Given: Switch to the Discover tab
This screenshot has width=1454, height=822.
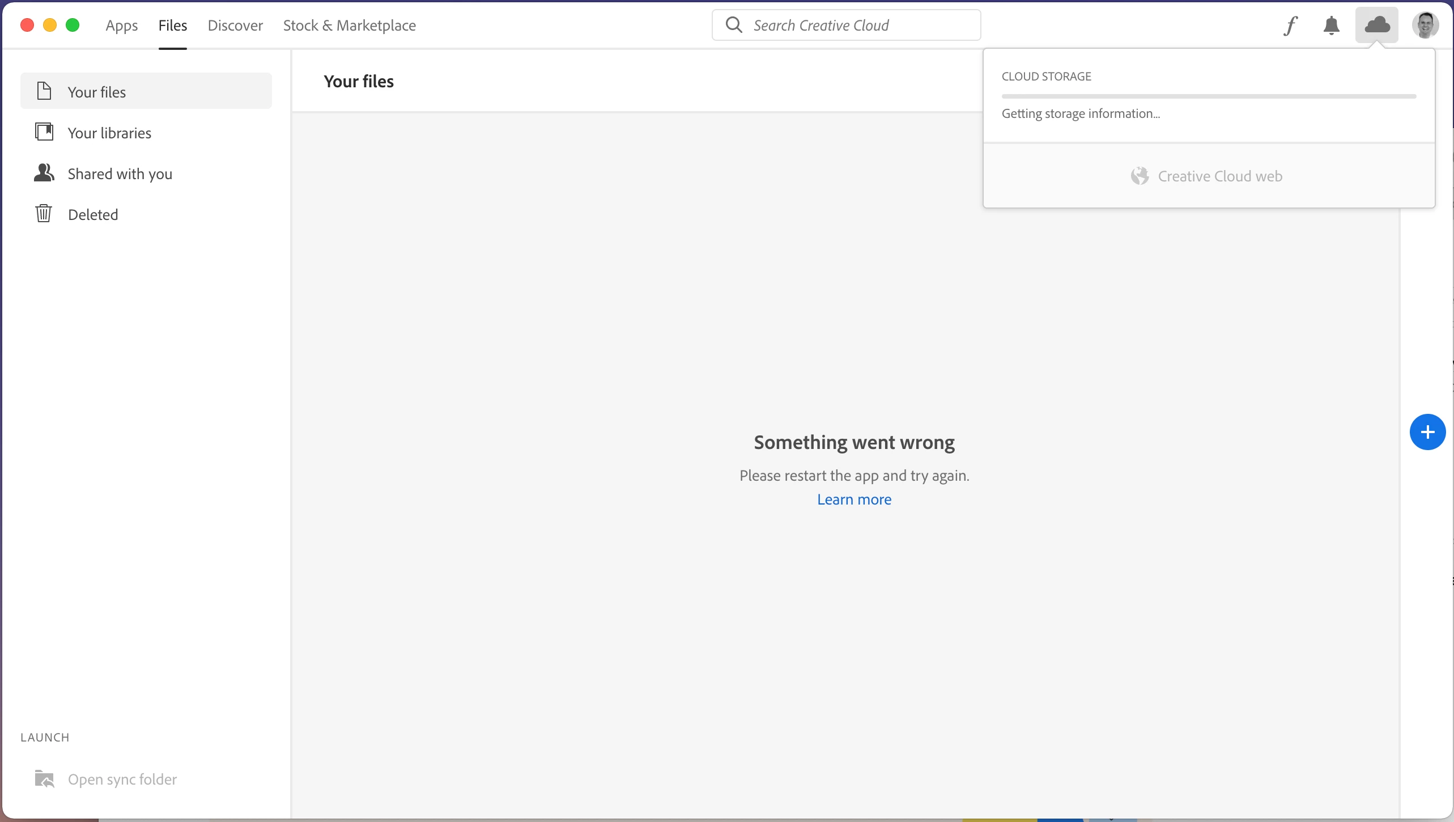Looking at the screenshot, I should [235, 26].
